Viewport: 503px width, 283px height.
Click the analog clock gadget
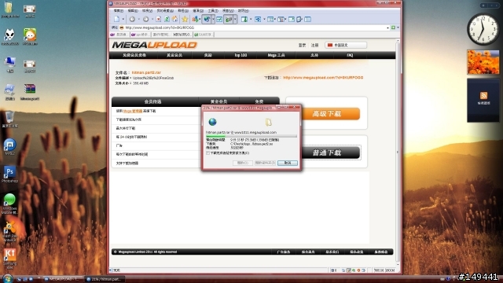(483, 30)
